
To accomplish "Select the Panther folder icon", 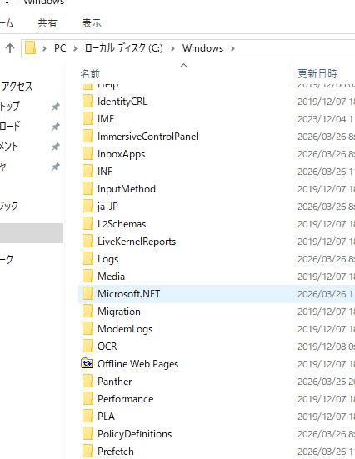I will point(87,382).
